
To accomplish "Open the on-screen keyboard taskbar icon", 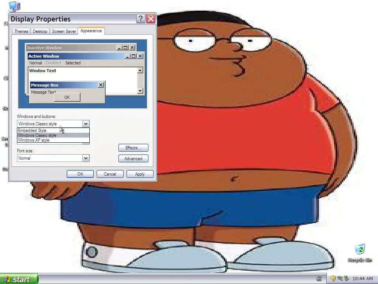I will 319,279.
